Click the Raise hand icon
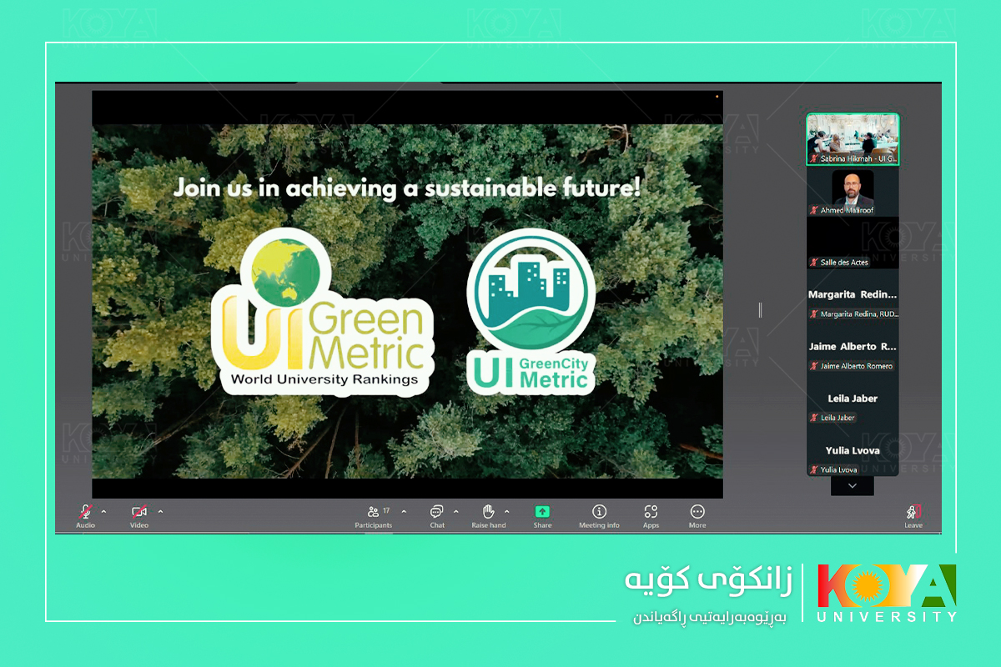This screenshot has width=1001, height=667. [x=489, y=511]
